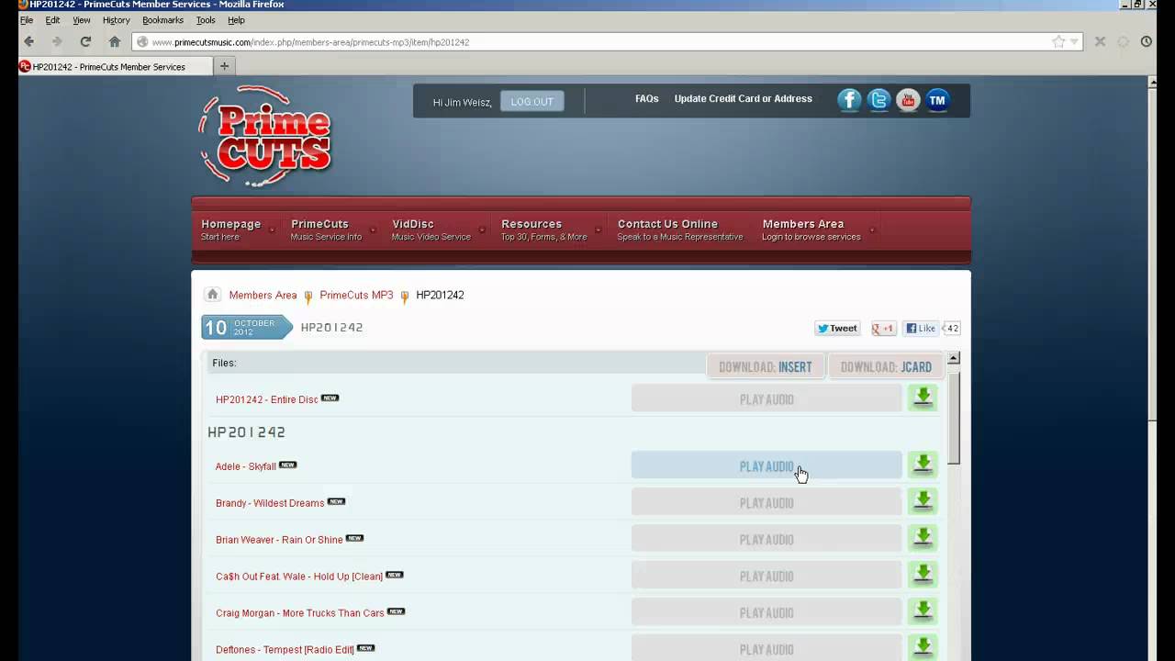
Task: Click the Google +1 button
Action: 883,328
